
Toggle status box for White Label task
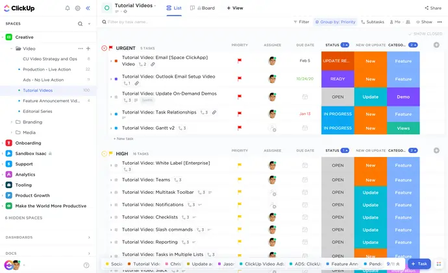point(116,165)
